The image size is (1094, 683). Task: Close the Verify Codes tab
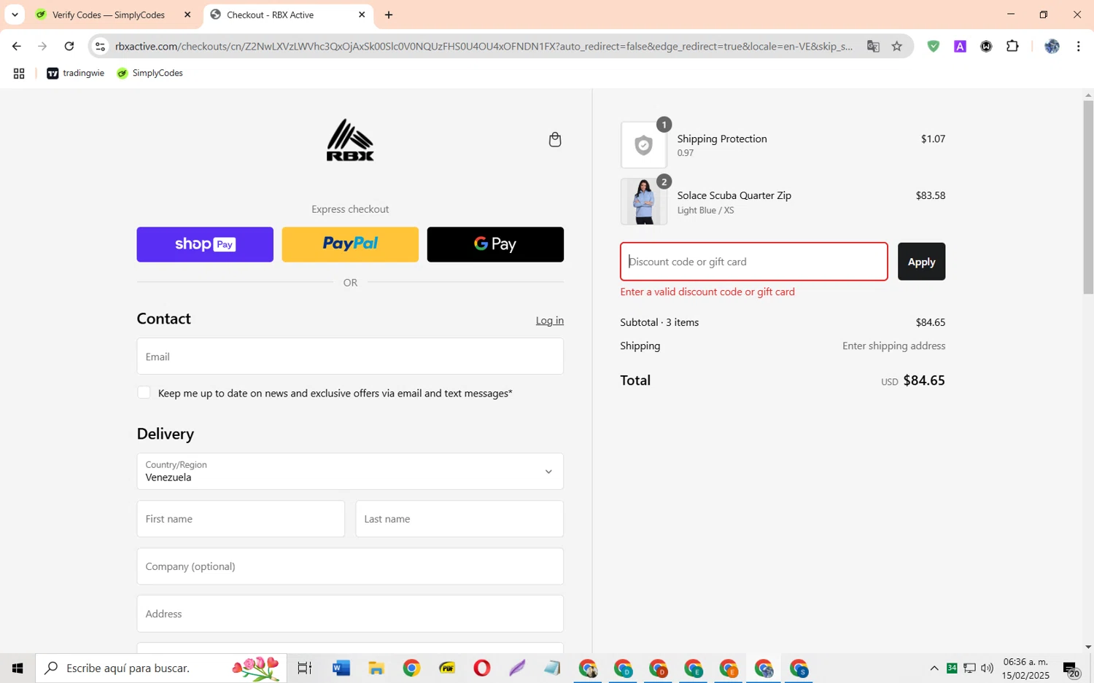pos(187,15)
